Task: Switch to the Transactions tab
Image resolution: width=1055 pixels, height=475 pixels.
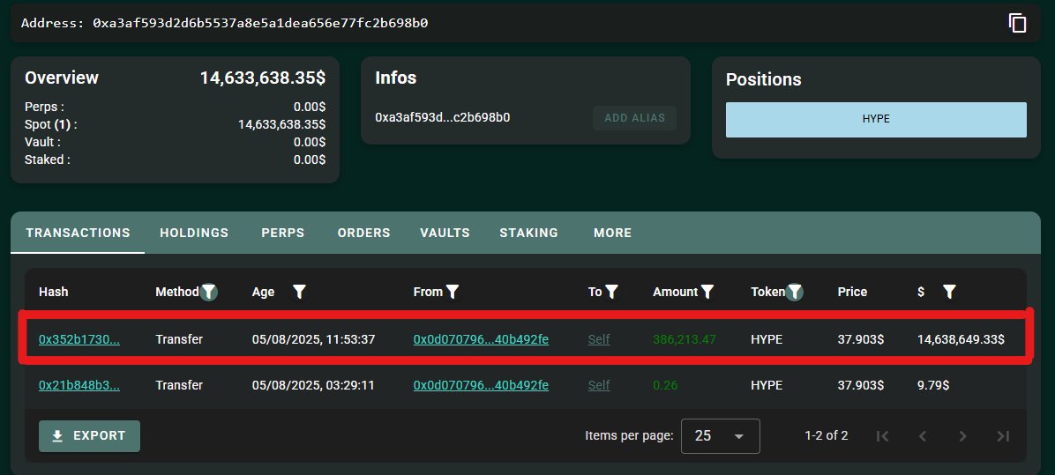Action: coord(78,233)
